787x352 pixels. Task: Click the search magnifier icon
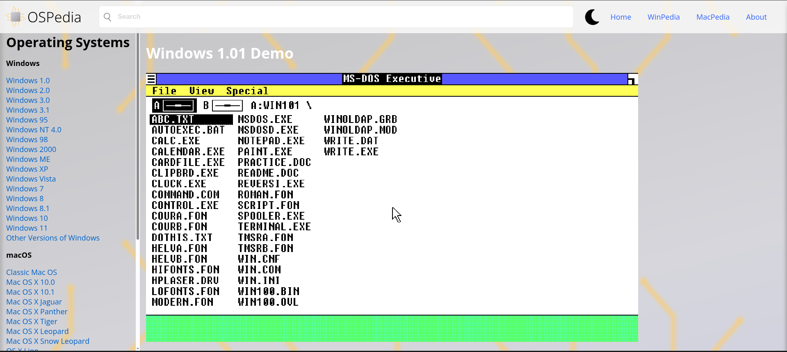[x=107, y=17]
